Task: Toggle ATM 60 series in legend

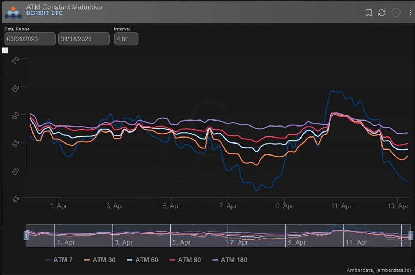Action: pyautogui.click(x=143, y=260)
